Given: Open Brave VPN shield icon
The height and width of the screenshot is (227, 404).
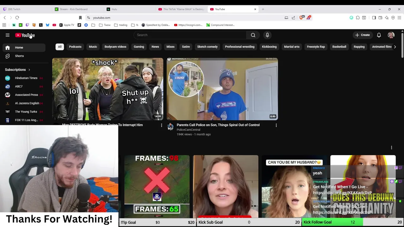Looking at the screenshot, I should 393,18.
